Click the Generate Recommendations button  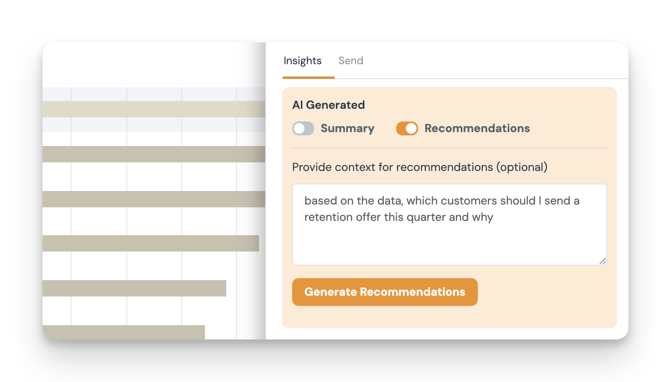[x=385, y=292]
